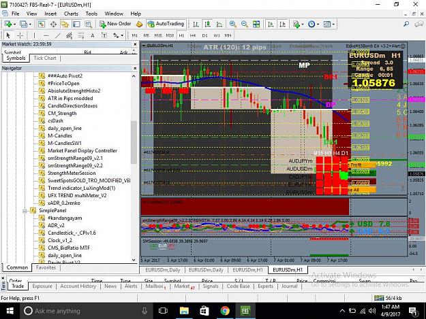The width and height of the screenshot is (426, 319).
Task: Select the horizontal line drawing tool
Action: tap(46, 35)
